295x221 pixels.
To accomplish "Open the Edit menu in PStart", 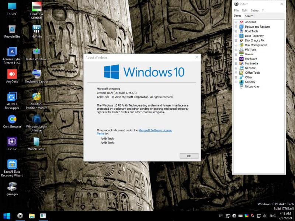I will (244, 10).
